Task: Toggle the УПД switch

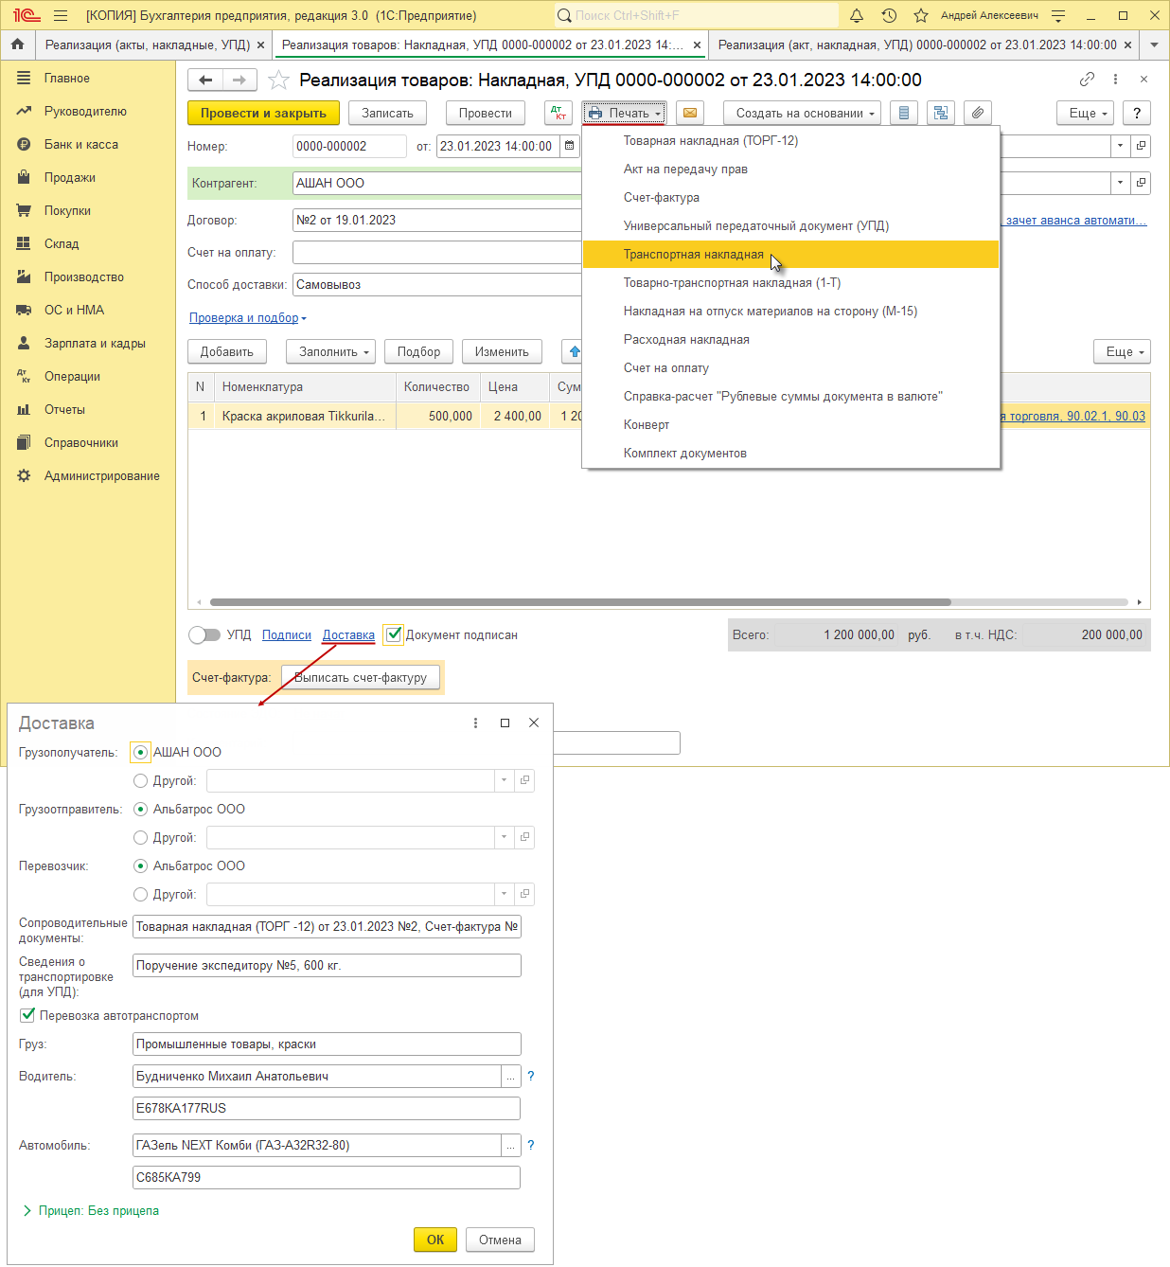Action: click(x=204, y=634)
